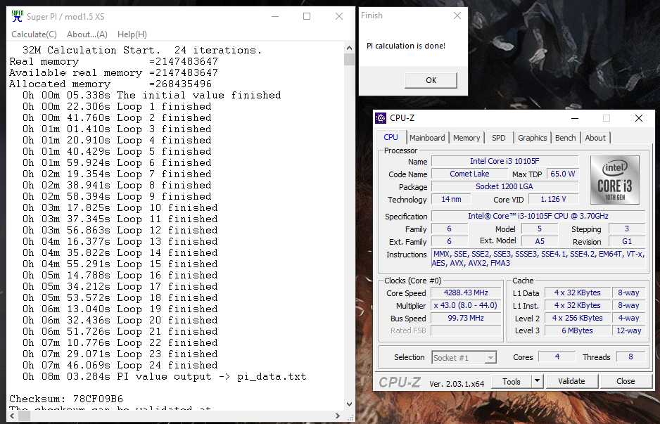Click the vertical scrollbar thumb in Super PI
The image size is (660, 424).
click(x=349, y=59)
